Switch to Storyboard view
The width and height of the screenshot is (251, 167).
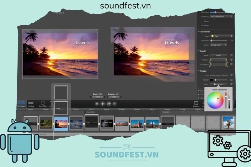point(22,104)
